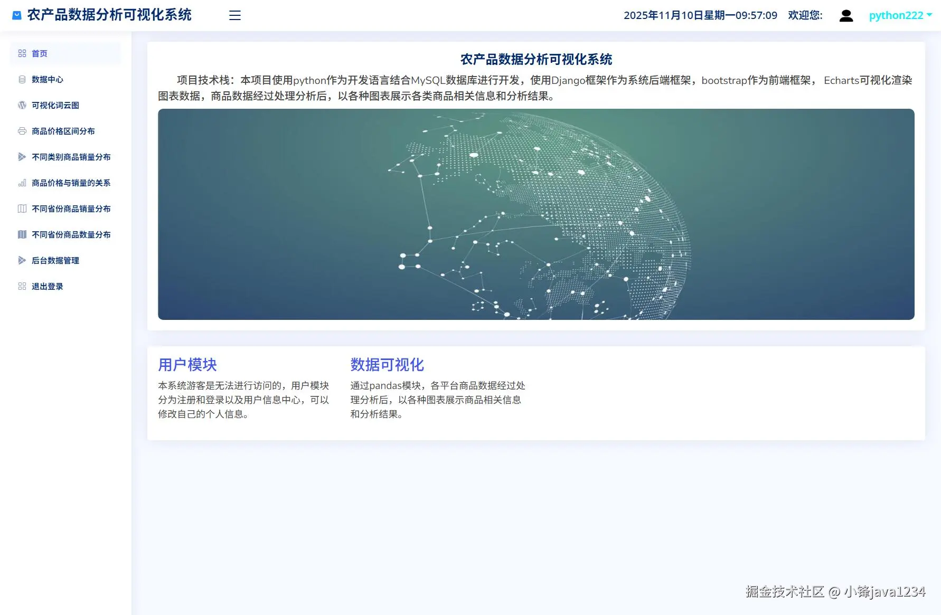941x615 pixels.
Task: Open 可视化词云图 page
Action: pyautogui.click(x=65, y=105)
